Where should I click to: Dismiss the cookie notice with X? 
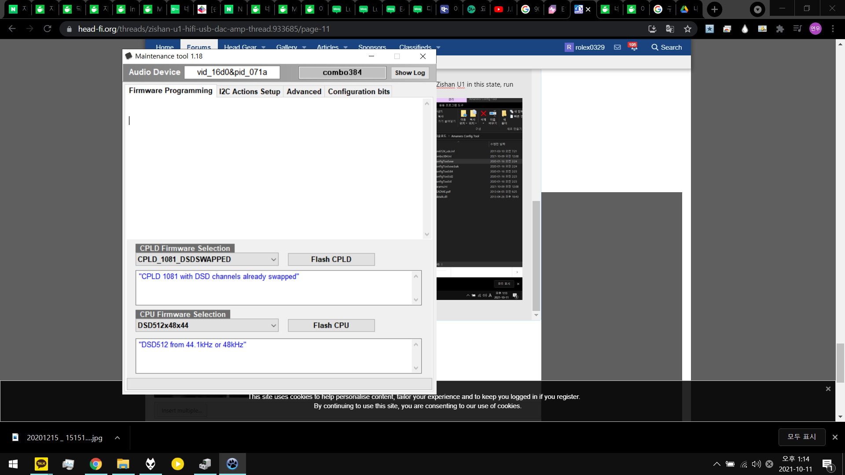click(x=828, y=389)
